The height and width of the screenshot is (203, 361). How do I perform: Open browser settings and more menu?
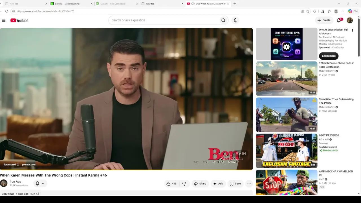(343, 11)
